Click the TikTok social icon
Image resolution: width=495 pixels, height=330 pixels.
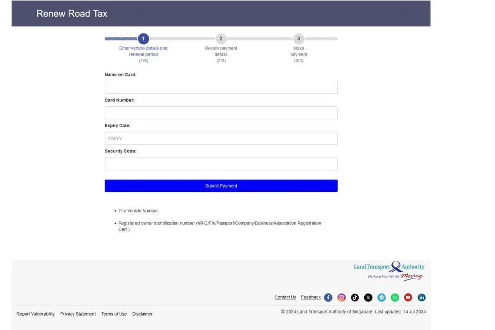355,297
